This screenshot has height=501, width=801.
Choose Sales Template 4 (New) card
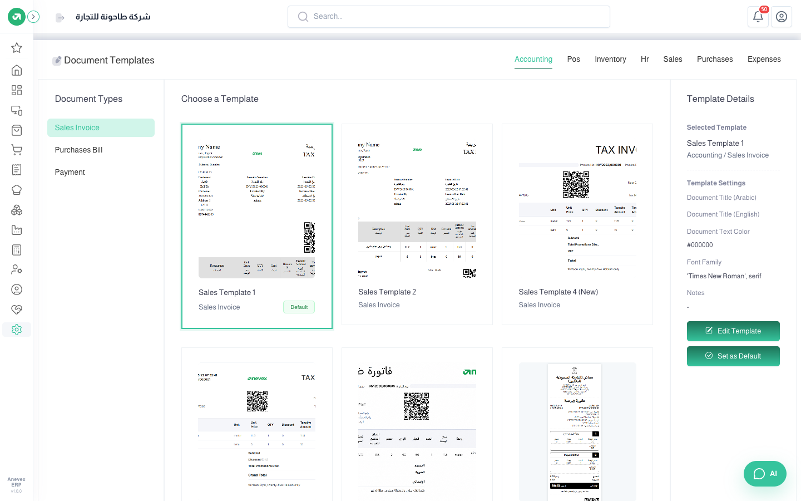(x=577, y=224)
